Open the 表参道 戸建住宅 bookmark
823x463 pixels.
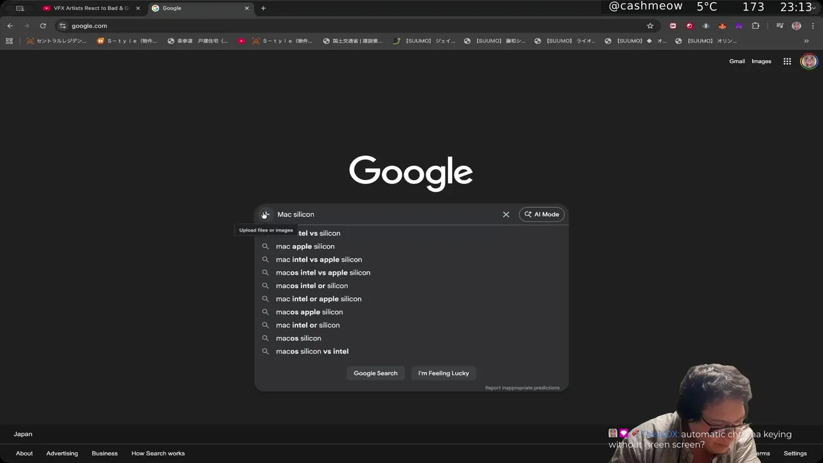pos(198,41)
